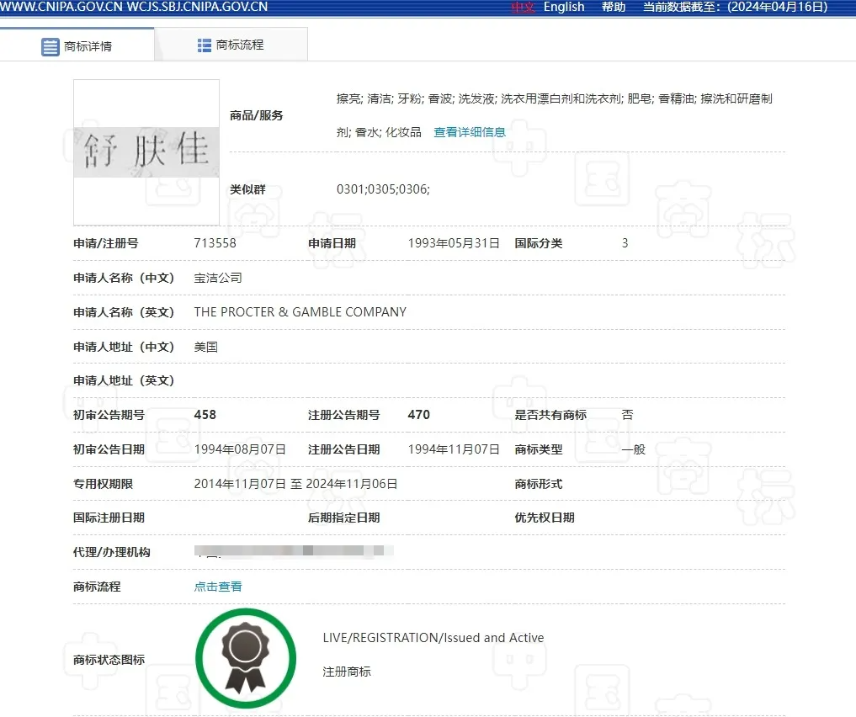856x717 pixels.
Task: Select exclusive rights period 2014年11月07日 至 2024年11月06日
Action: [x=296, y=484]
